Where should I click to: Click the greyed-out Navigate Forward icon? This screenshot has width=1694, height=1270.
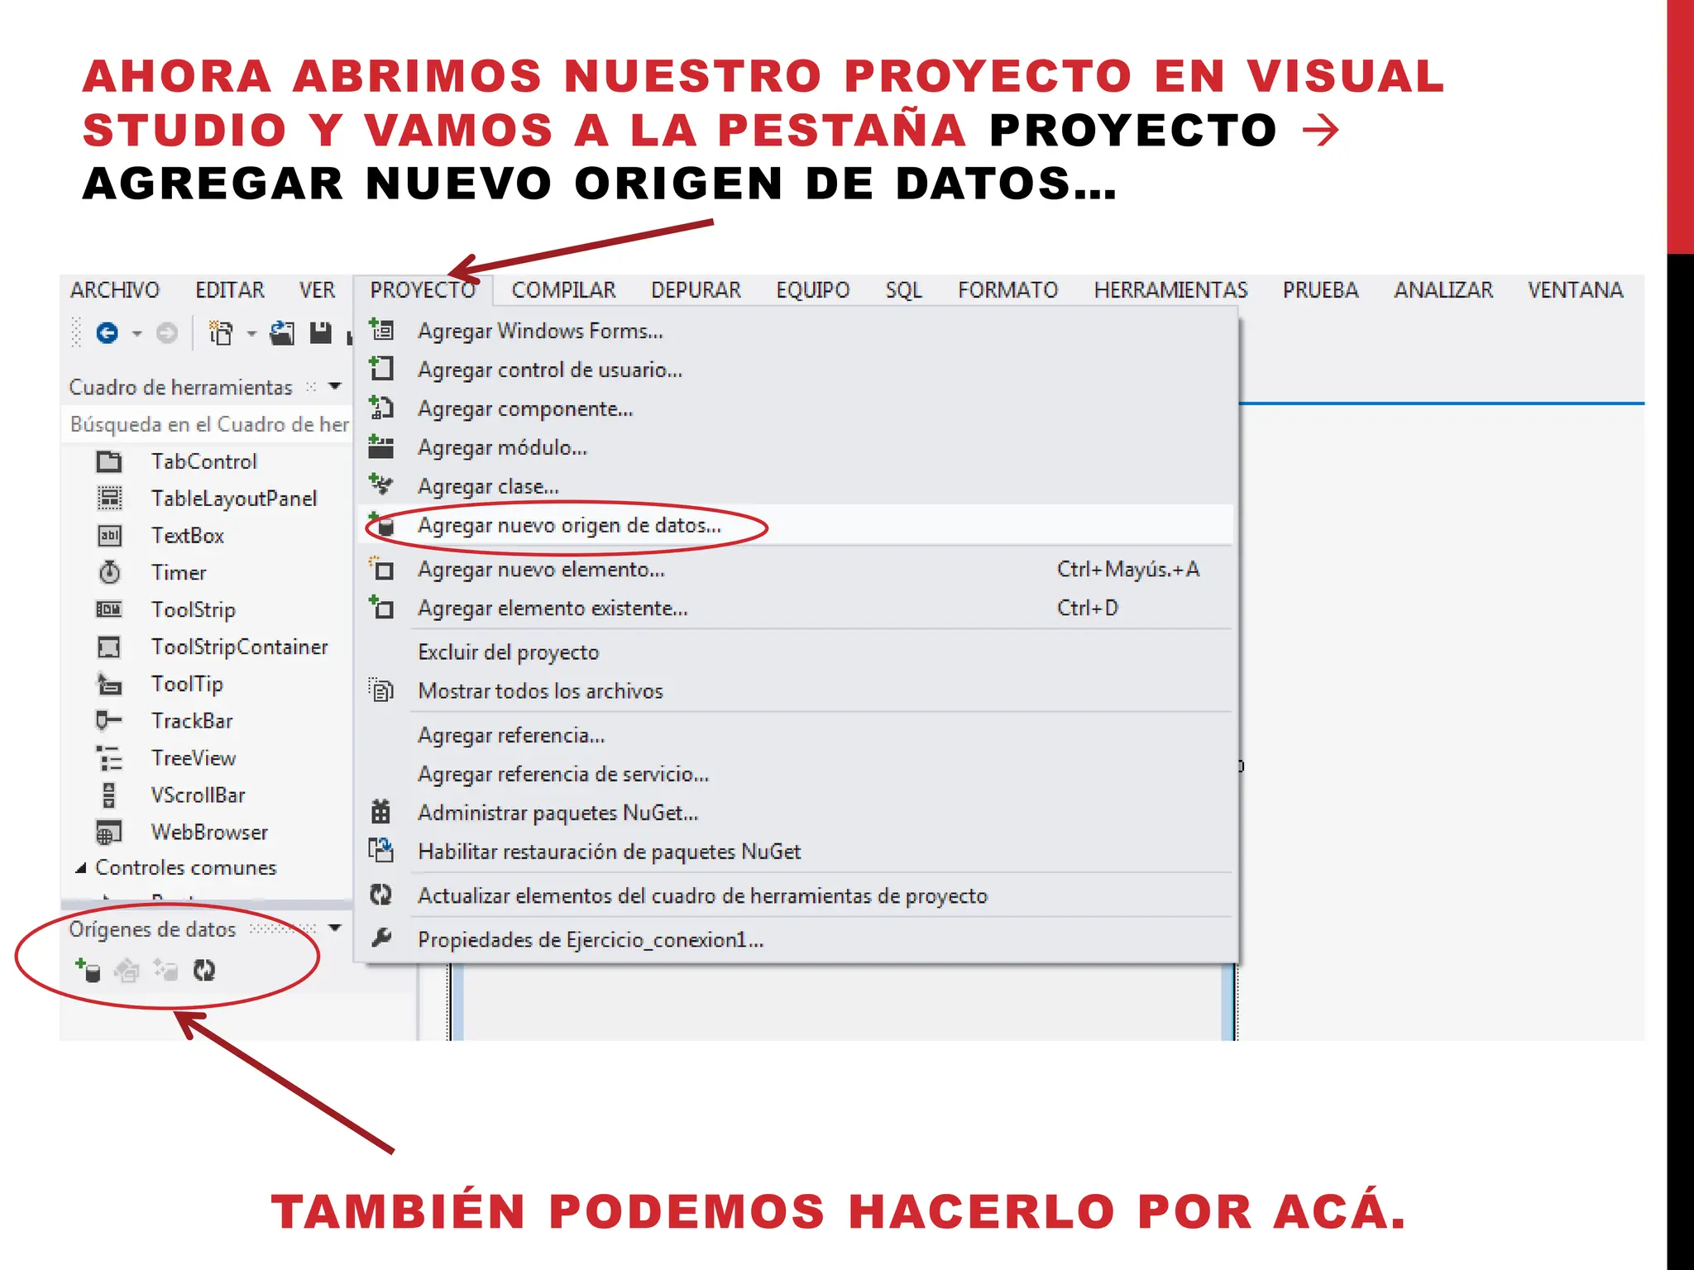coord(167,333)
